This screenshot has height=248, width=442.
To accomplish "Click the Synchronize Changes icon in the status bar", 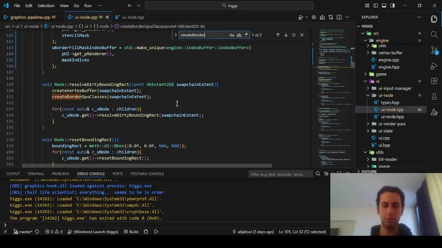I will 37,232.
